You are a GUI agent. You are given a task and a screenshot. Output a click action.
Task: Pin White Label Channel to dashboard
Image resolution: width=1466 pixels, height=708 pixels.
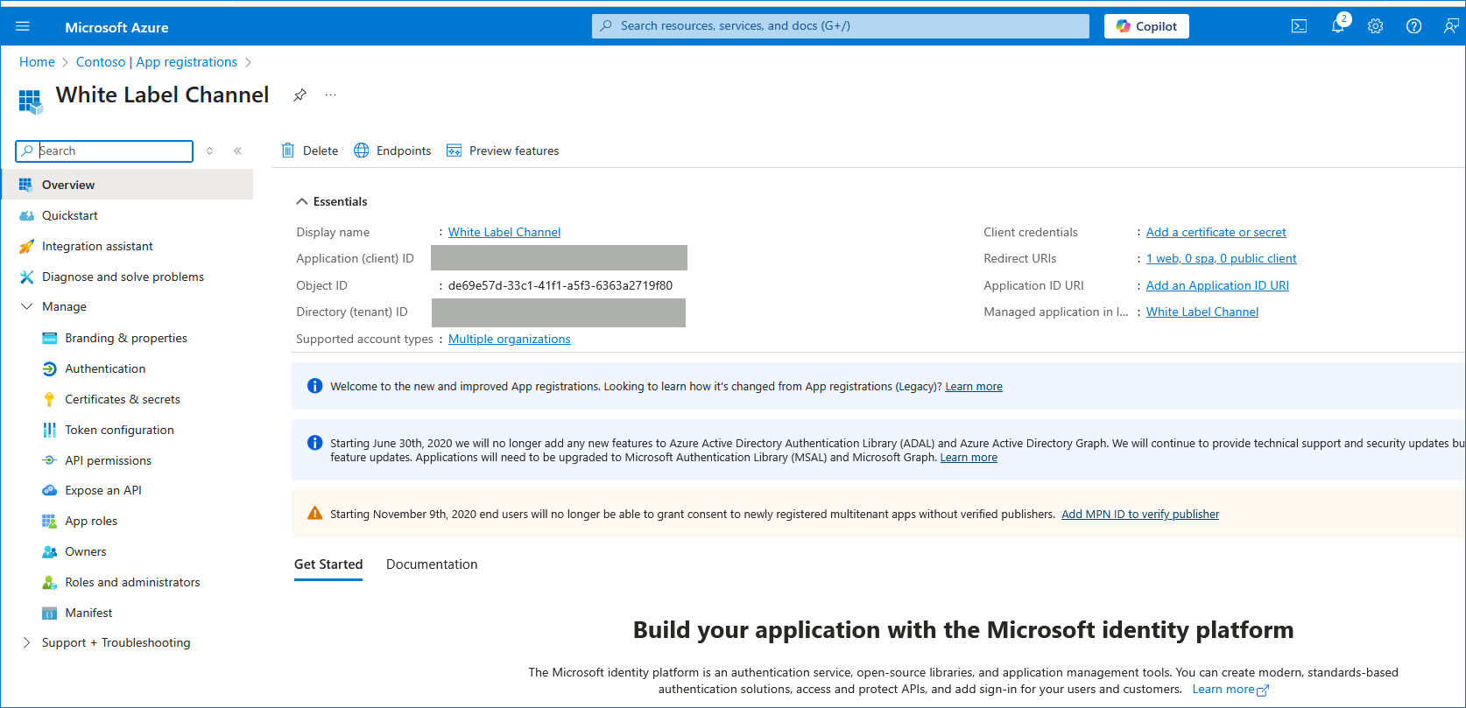click(x=300, y=95)
